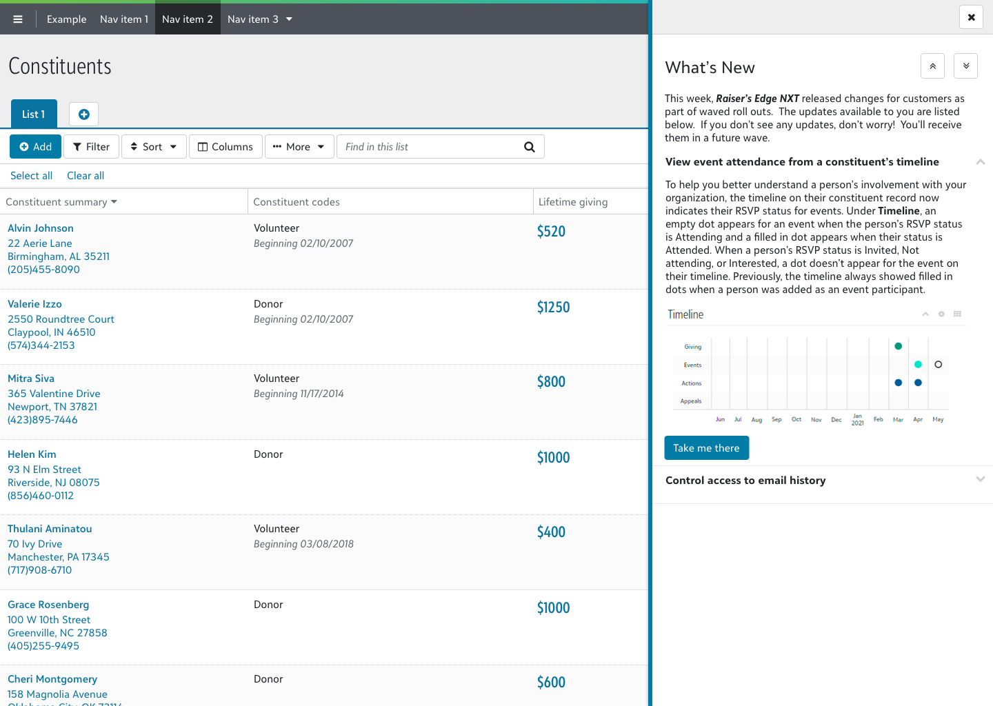Image resolution: width=993 pixels, height=706 pixels.
Task: Close the What's New flyout
Action: 971,17
